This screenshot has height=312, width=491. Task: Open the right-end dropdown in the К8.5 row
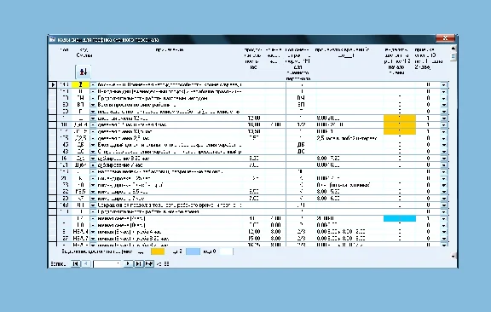pos(444,192)
